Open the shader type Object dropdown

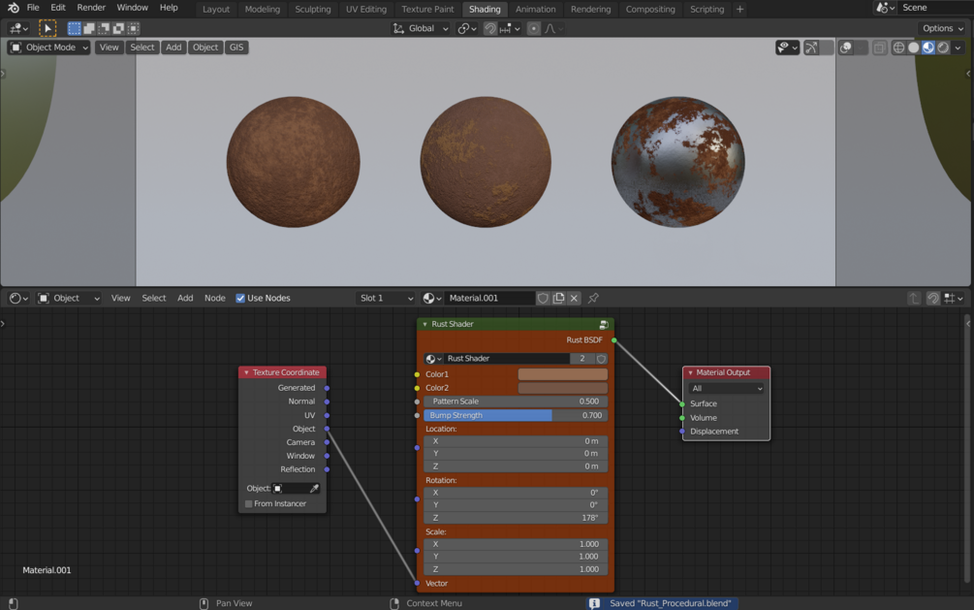coord(69,299)
